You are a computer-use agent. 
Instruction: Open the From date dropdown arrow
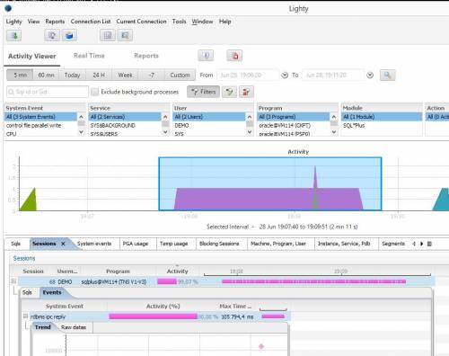285,76
